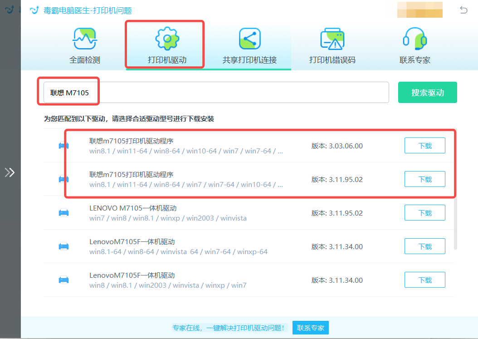Viewport: 478px width, 339px height.
Task: Click the blurred user avatar at top right
Action: pos(420,10)
